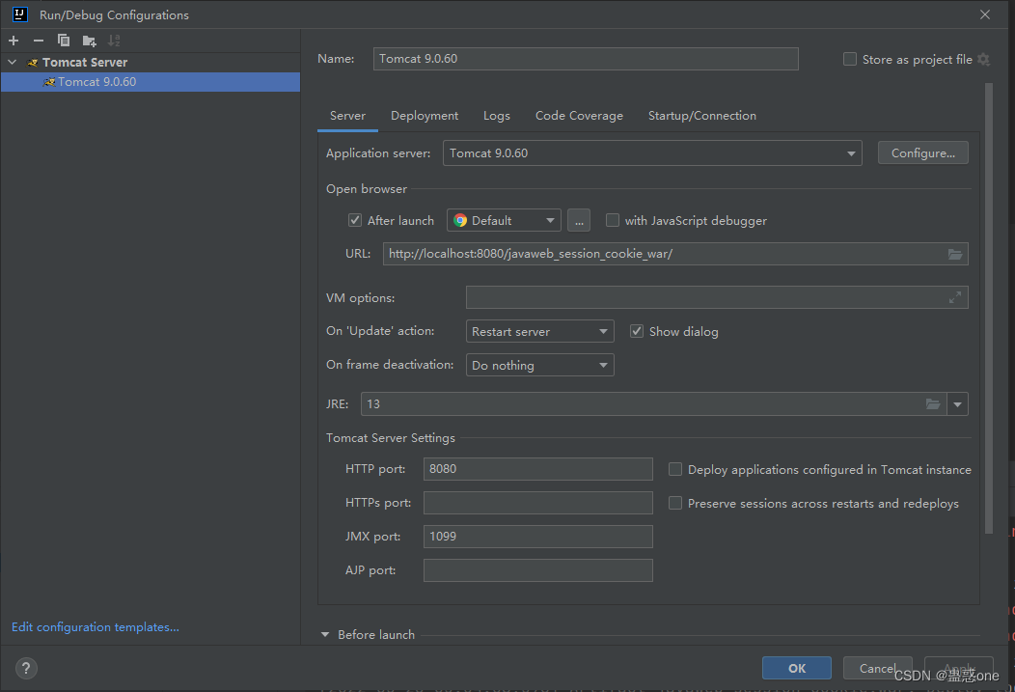Click the HTTP port input field
This screenshot has width=1015, height=692.
537,469
